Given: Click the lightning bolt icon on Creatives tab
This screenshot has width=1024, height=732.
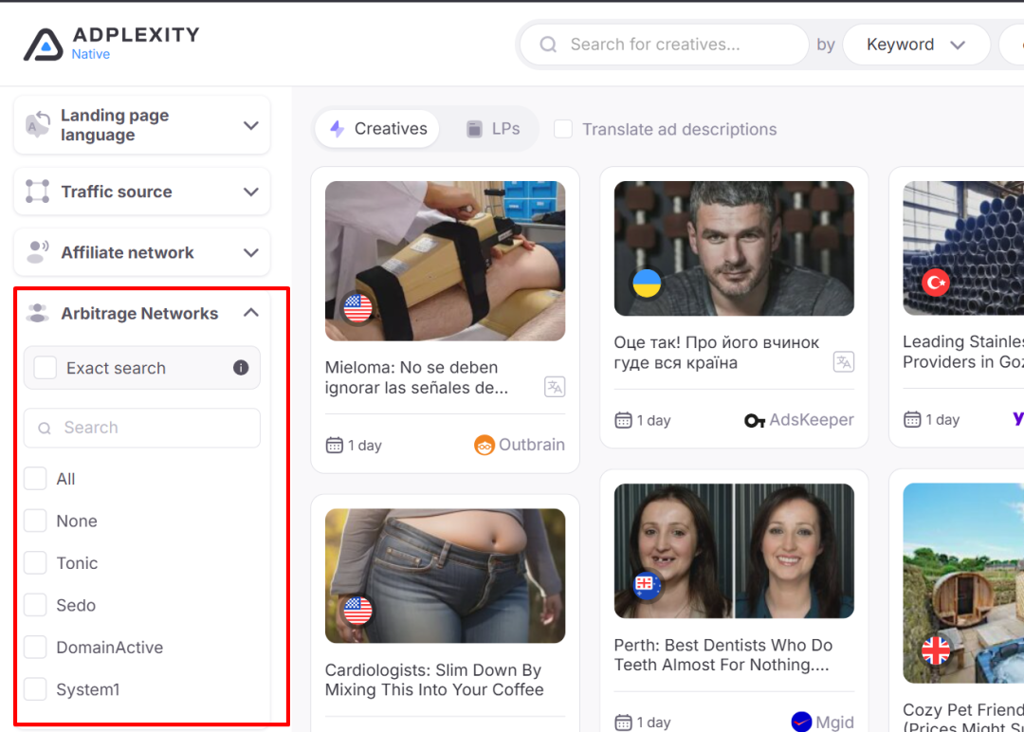Looking at the screenshot, I should click(x=337, y=129).
